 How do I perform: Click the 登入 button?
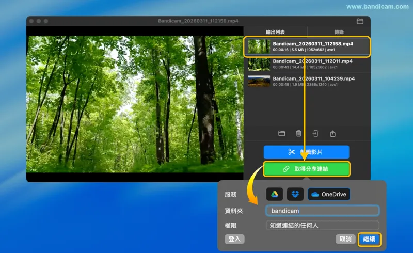click(234, 239)
